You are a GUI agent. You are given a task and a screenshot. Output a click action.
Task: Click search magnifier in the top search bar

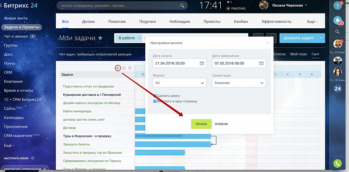pyautogui.click(x=182, y=6)
